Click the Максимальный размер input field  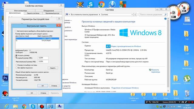[x=43, y=61]
